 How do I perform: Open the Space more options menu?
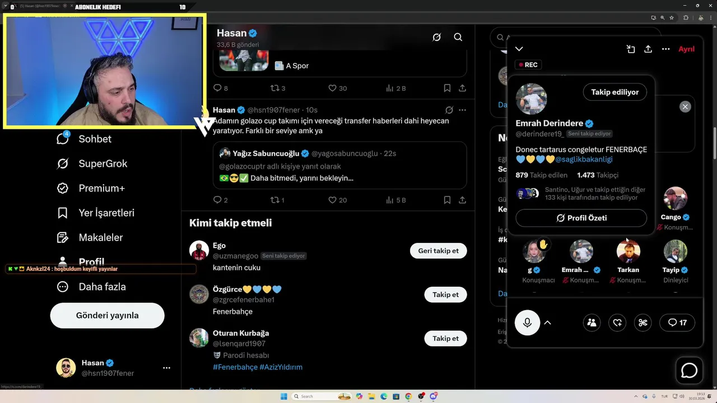(665, 49)
